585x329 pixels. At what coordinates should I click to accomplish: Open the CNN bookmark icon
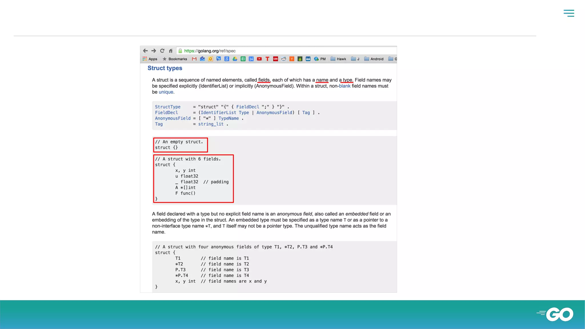(276, 59)
